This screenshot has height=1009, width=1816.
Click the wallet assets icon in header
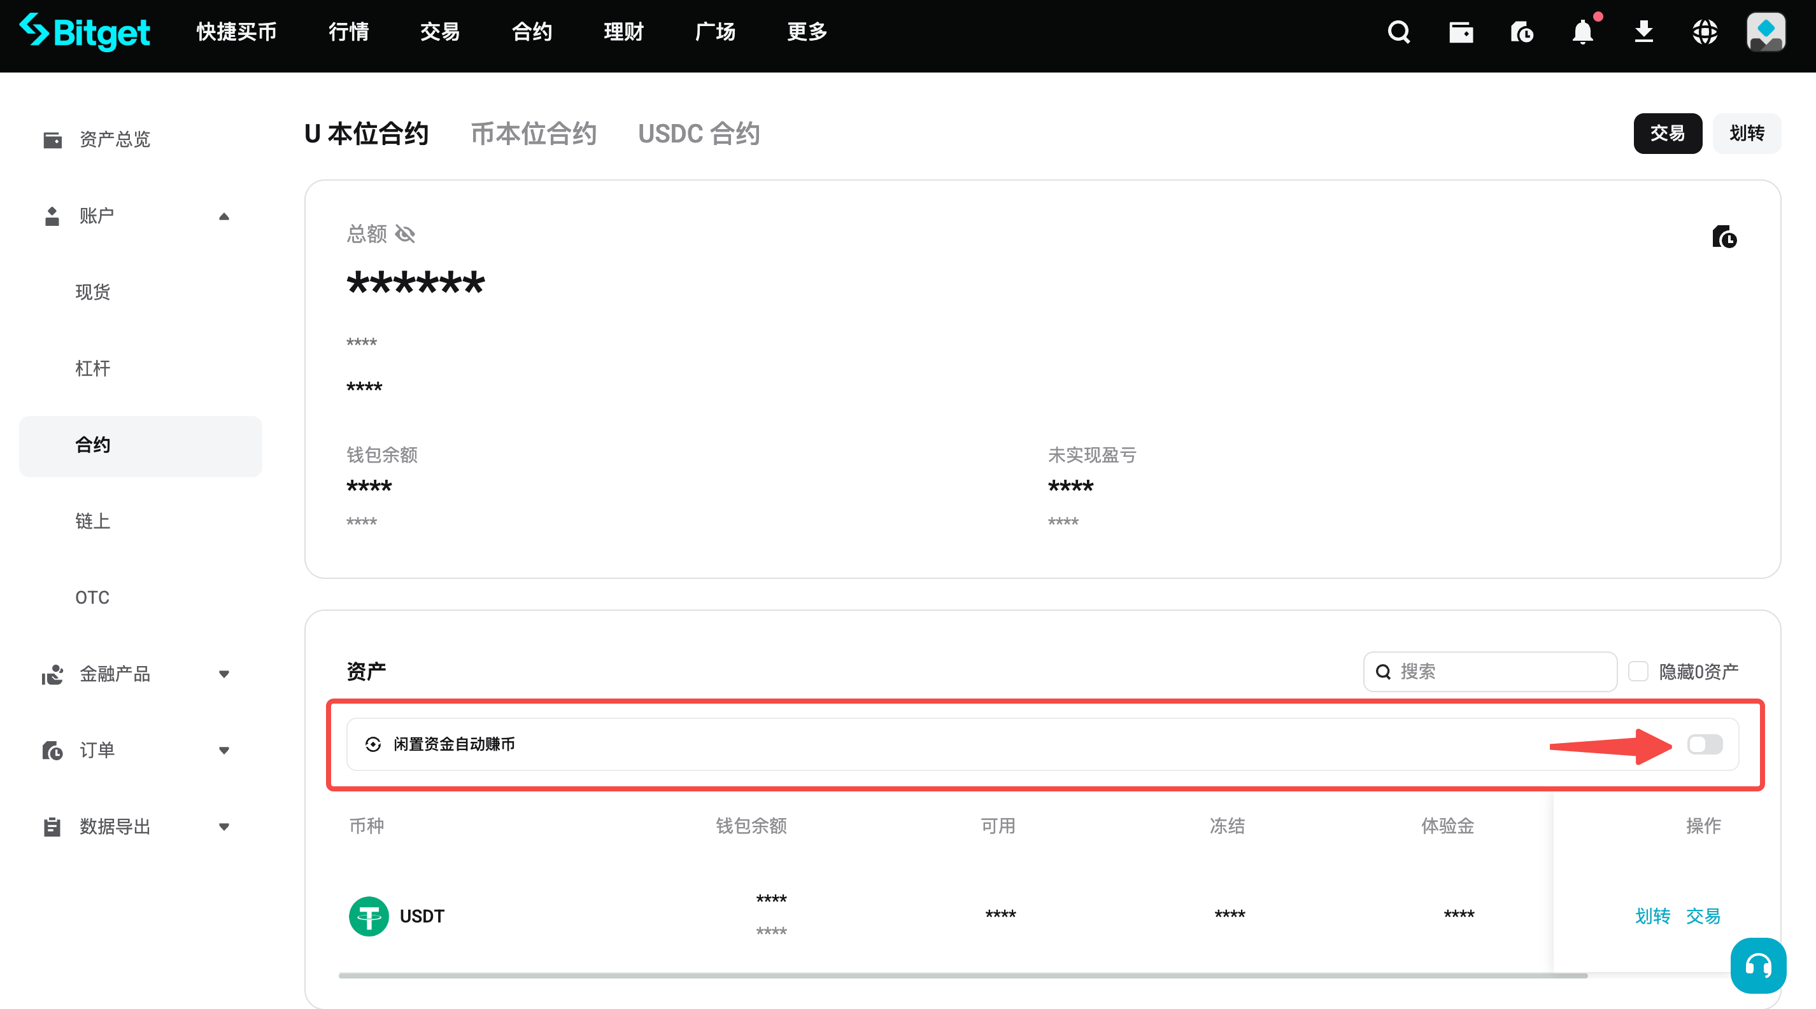pos(1461,32)
